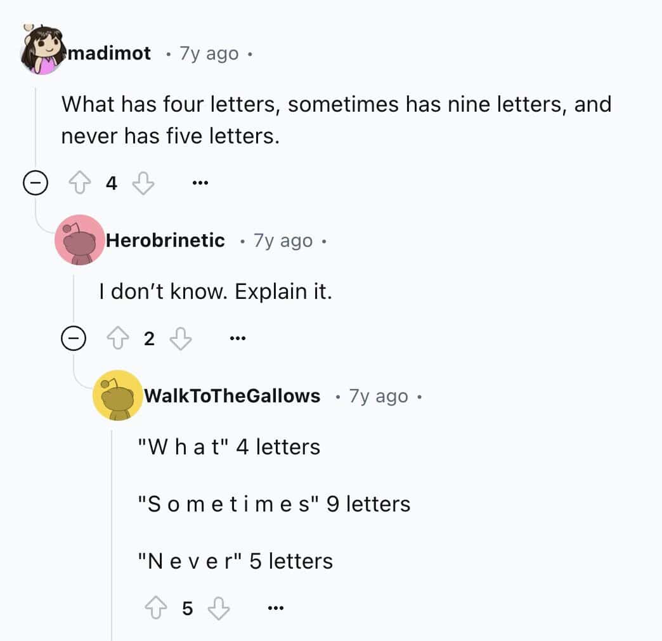The height and width of the screenshot is (641, 662).
Task: Collapse madimot's comment thread
Action: coord(36,184)
